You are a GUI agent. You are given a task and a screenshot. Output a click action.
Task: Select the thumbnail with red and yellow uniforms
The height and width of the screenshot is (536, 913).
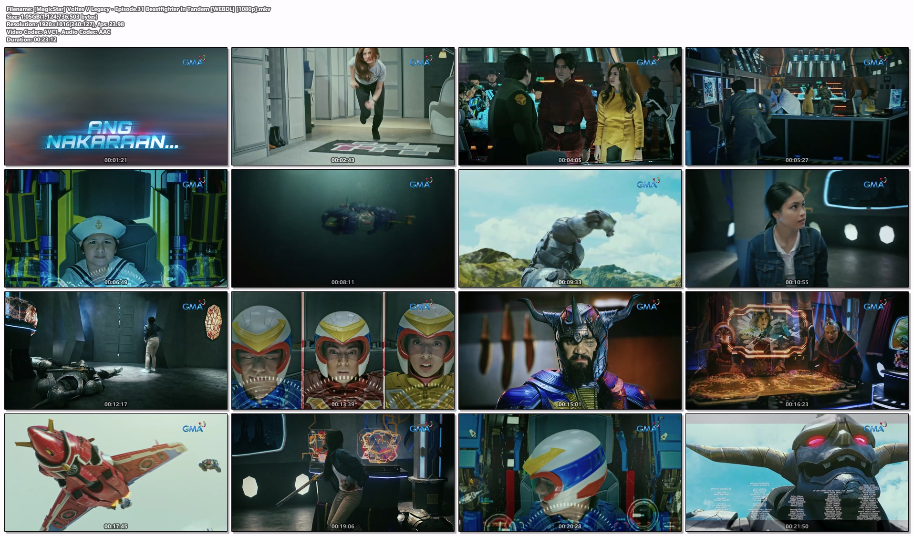point(570,106)
